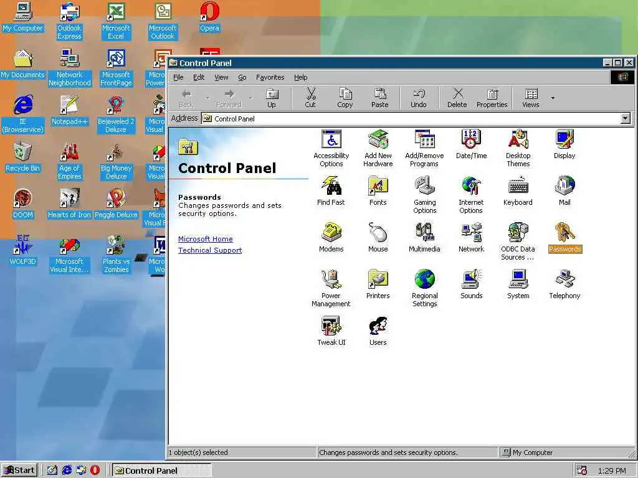Open the Mouse applet
The image size is (638, 478).
click(378, 238)
